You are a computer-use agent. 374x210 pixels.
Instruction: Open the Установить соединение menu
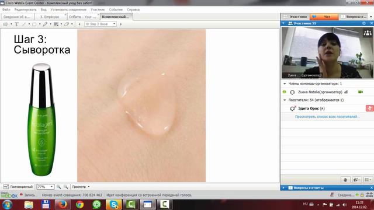coord(68,10)
